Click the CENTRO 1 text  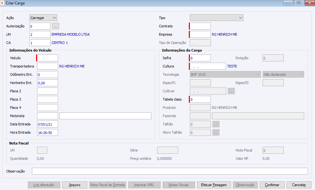pyautogui.click(x=60, y=43)
